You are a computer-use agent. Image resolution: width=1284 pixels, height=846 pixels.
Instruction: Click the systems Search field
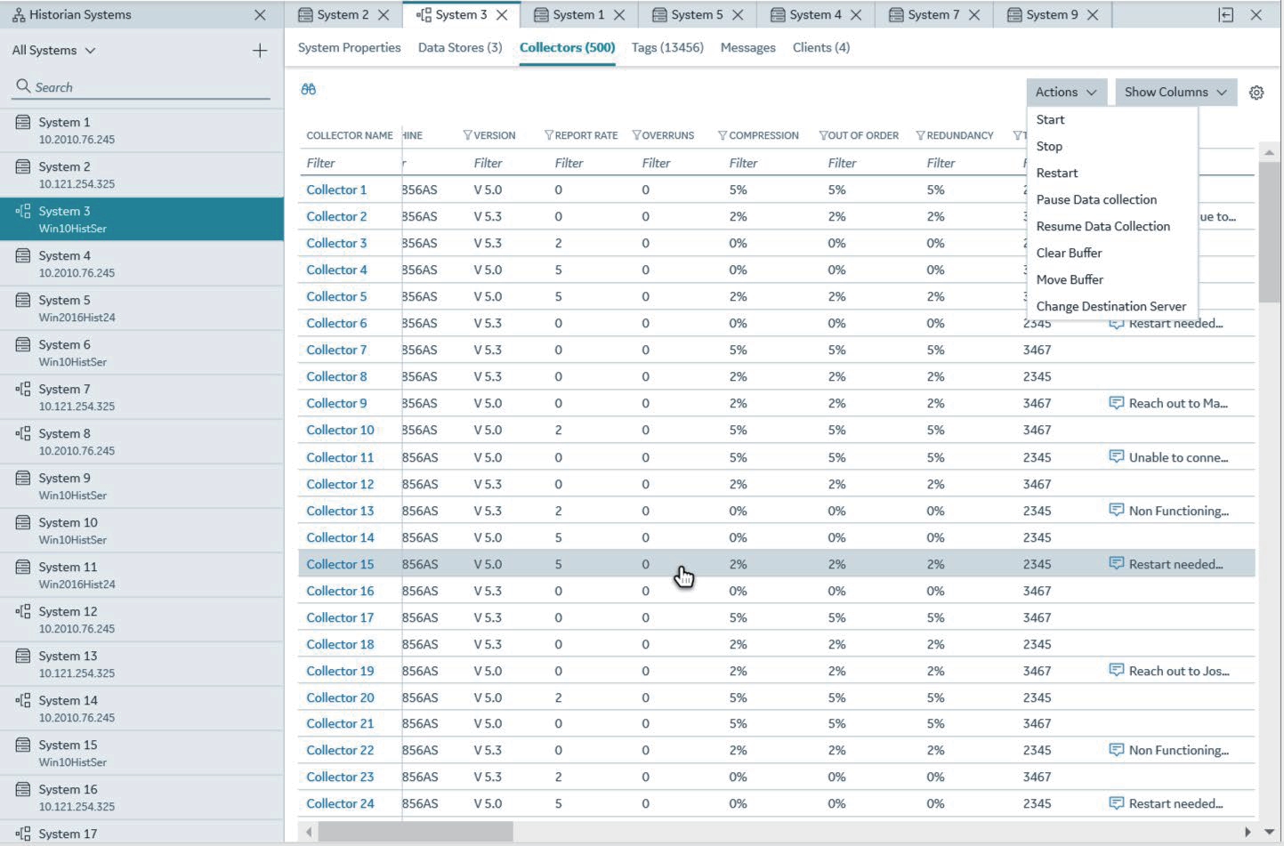coord(142,87)
